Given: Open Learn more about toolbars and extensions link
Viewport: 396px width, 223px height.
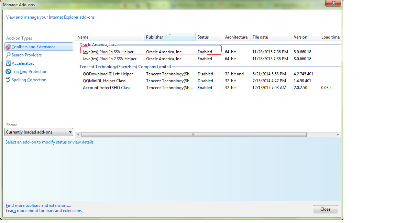Looking at the screenshot, I should (x=44, y=211).
